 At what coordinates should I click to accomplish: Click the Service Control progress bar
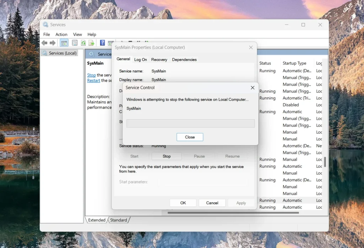pos(191,123)
